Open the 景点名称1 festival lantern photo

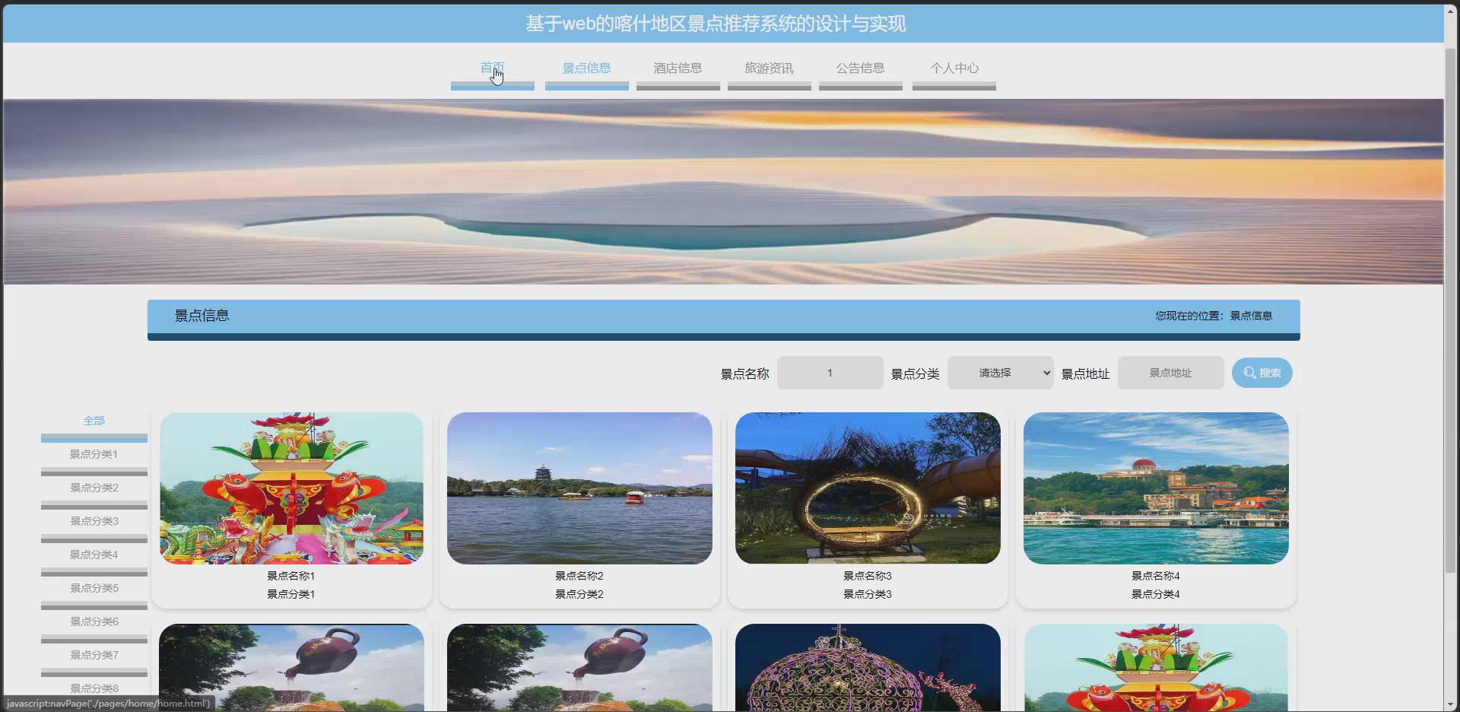pos(291,488)
